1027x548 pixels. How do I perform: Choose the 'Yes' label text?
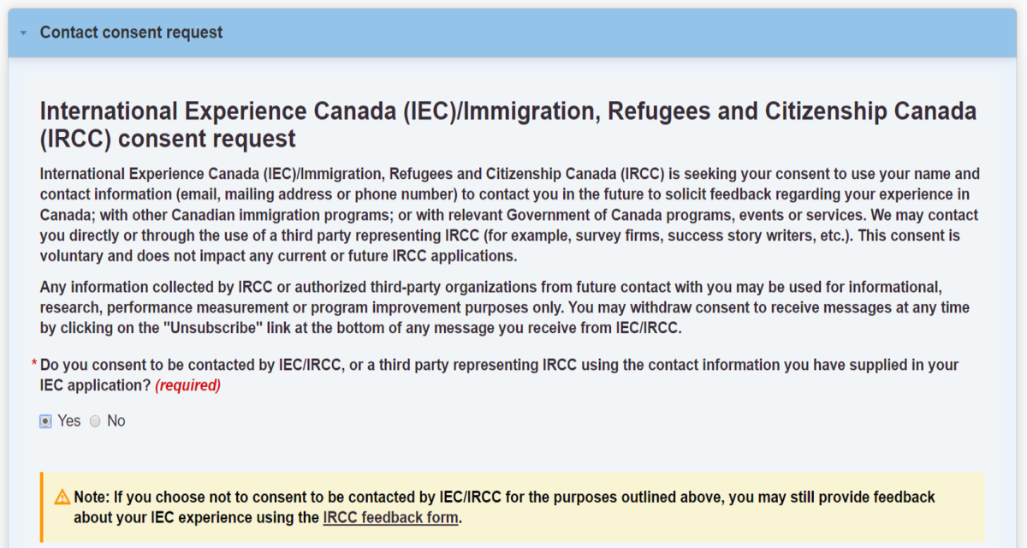coord(68,421)
